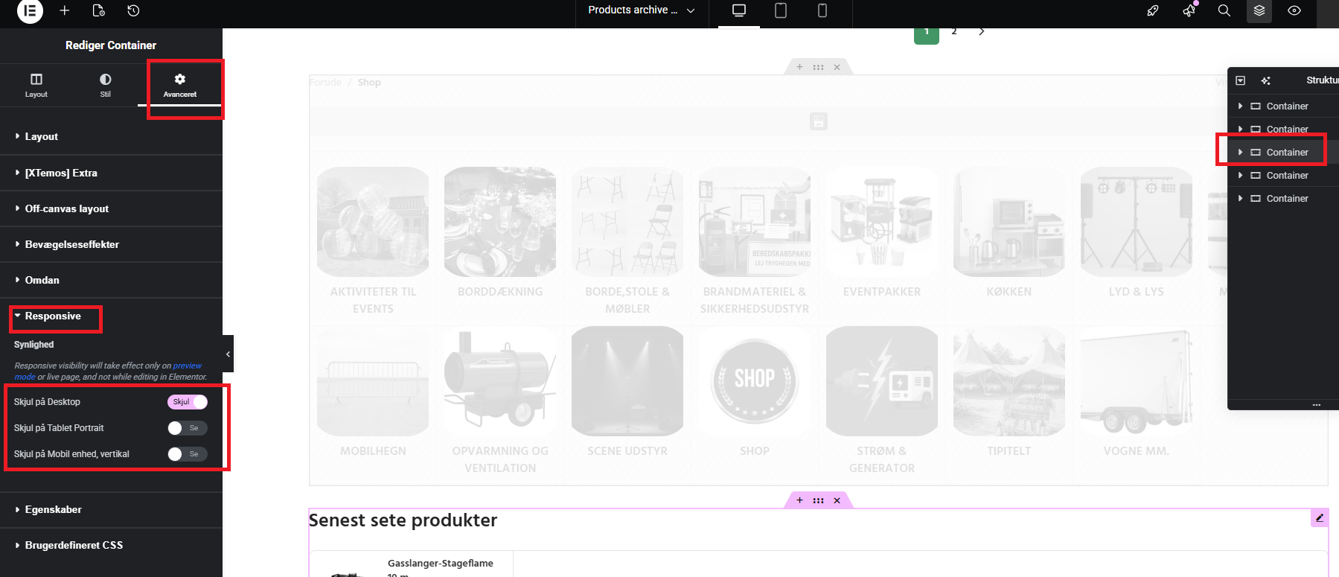The width and height of the screenshot is (1339, 577).
Task: Switch to tablet device preview
Action: [781, 10]
